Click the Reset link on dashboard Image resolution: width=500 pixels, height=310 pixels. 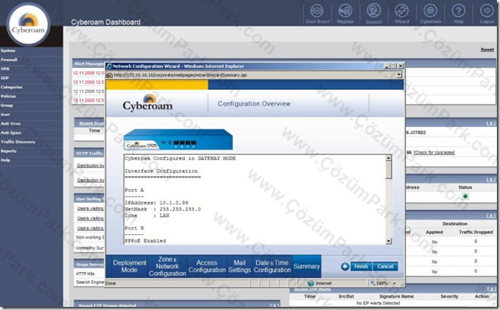pyautogui.click(x=488, y=50)
